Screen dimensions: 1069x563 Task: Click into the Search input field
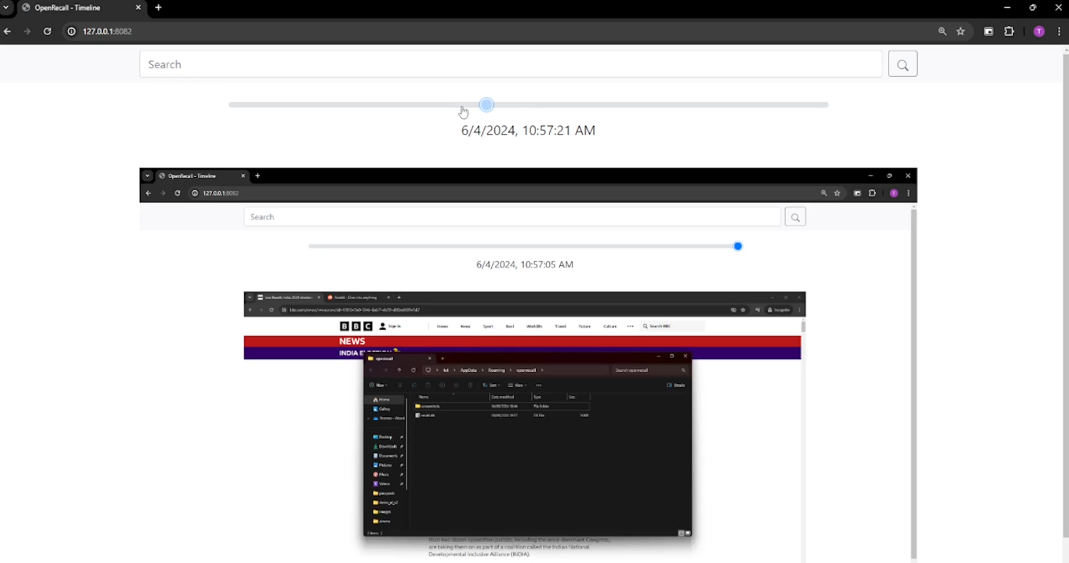click(510, 64)
